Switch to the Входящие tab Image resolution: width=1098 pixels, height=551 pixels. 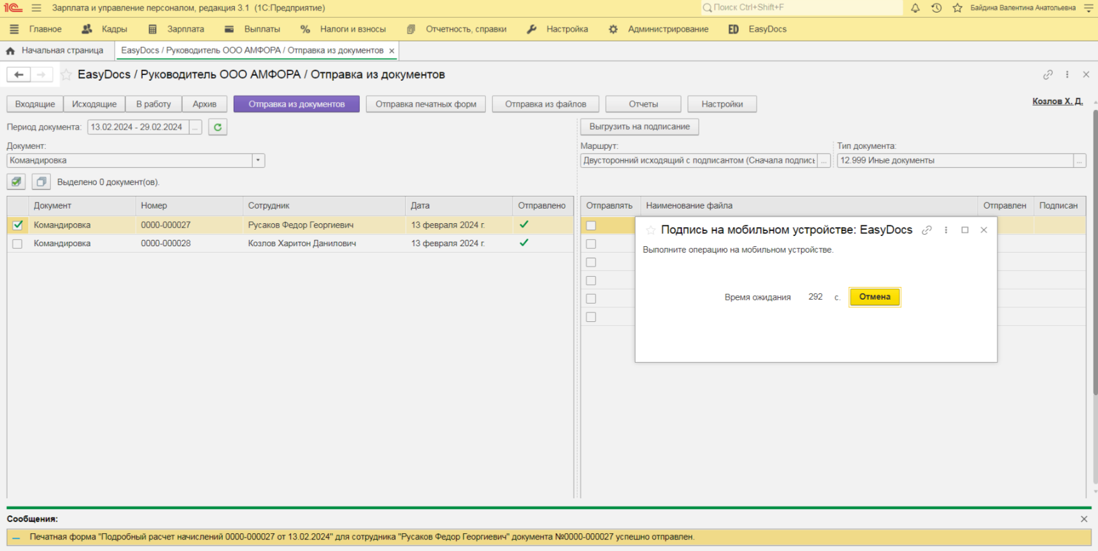35,104
